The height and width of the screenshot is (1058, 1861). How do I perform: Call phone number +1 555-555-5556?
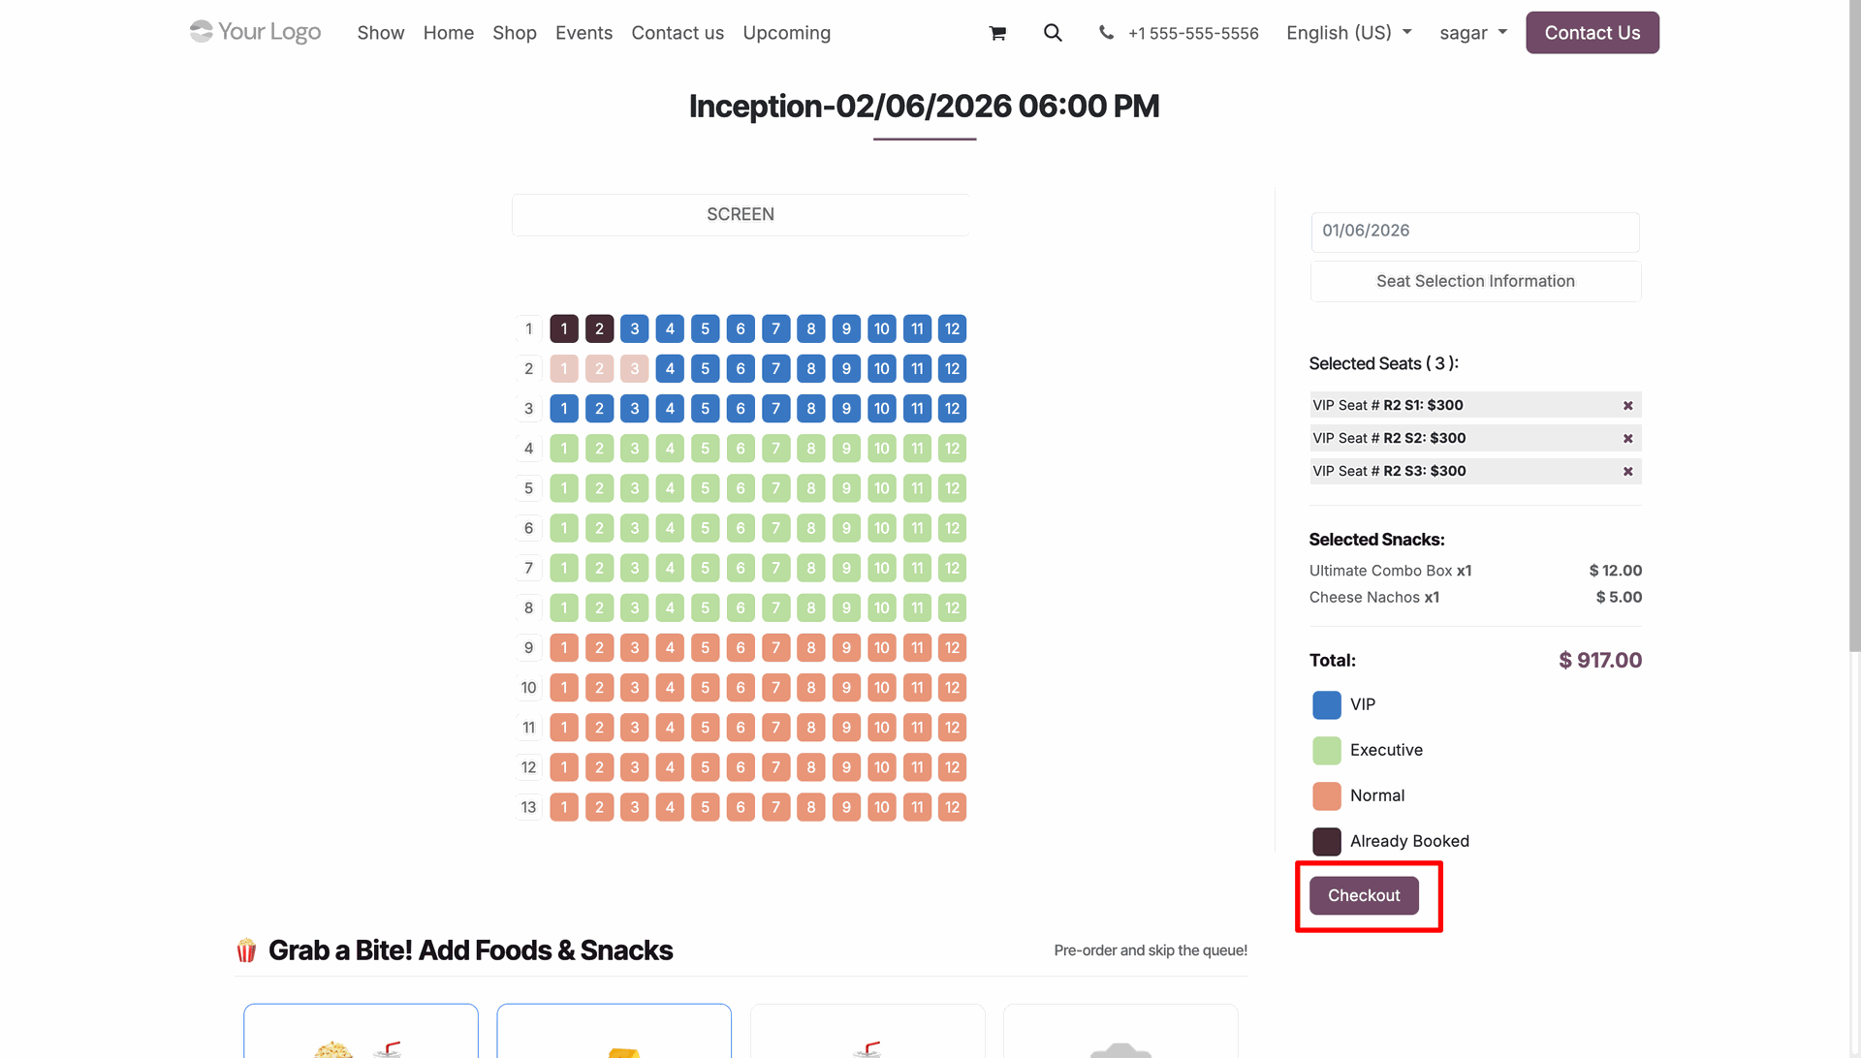1193,33
